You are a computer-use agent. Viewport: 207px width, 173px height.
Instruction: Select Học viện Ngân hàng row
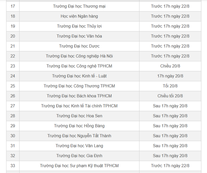click(x=104, y=16)
